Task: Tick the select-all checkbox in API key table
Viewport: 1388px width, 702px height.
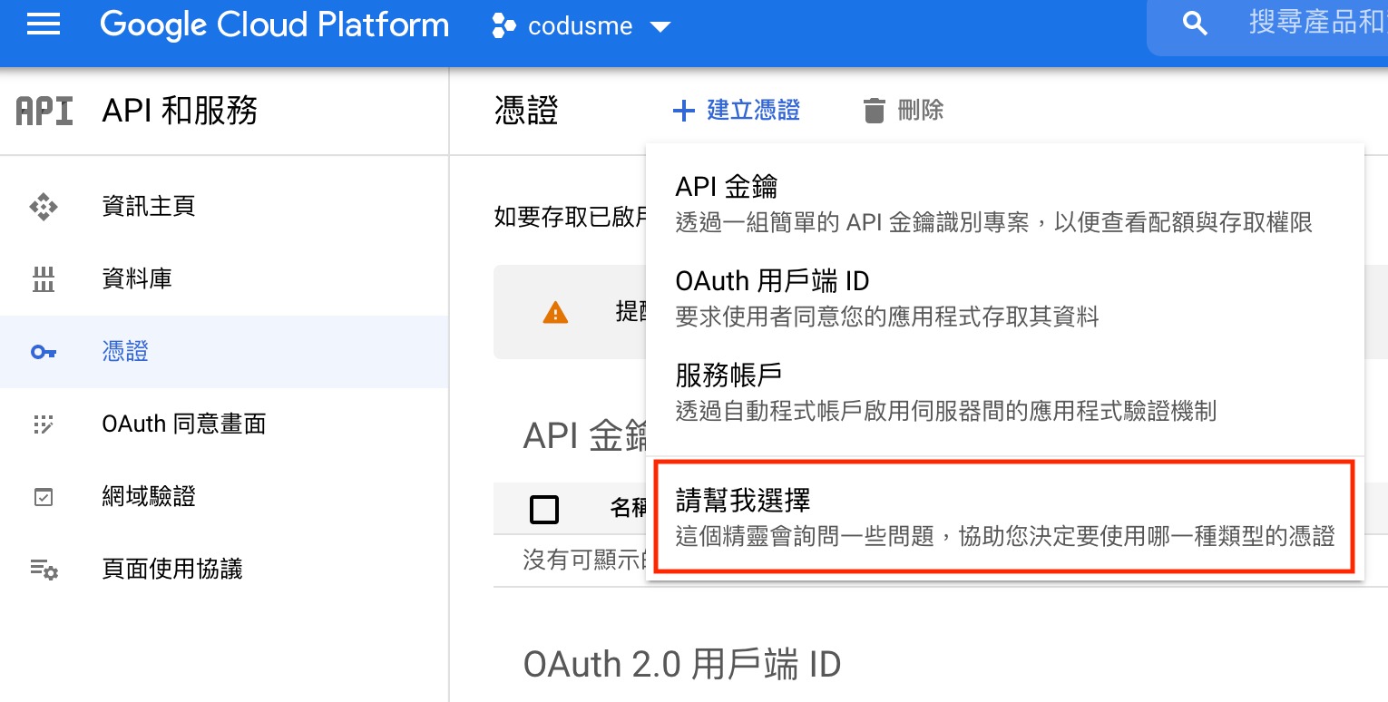Action: click(543, 510)
